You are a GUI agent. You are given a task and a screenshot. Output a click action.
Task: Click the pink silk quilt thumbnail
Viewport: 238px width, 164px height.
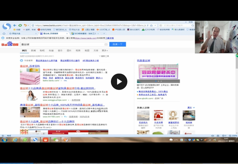click(x=30, y=76)
